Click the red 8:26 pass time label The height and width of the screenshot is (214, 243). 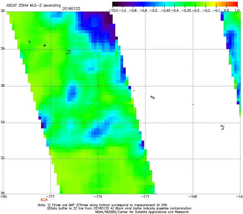[x=44, y=200]
